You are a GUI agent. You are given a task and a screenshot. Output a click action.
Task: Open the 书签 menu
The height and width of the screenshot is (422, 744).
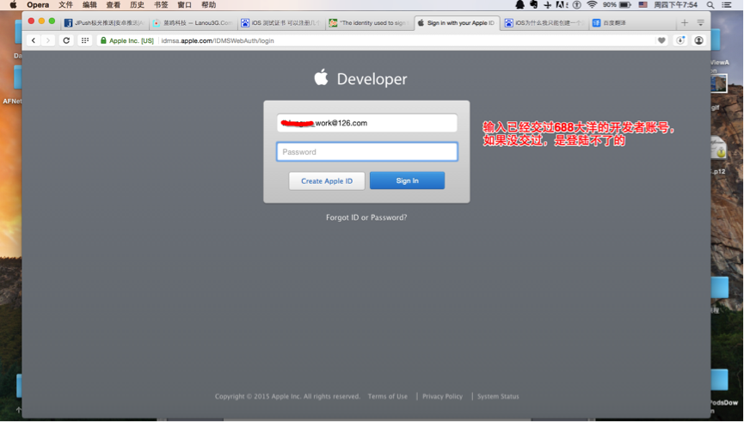pos(161,5)
